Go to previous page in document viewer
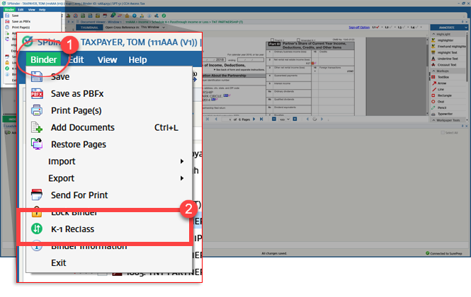 (x=216, y=119)
